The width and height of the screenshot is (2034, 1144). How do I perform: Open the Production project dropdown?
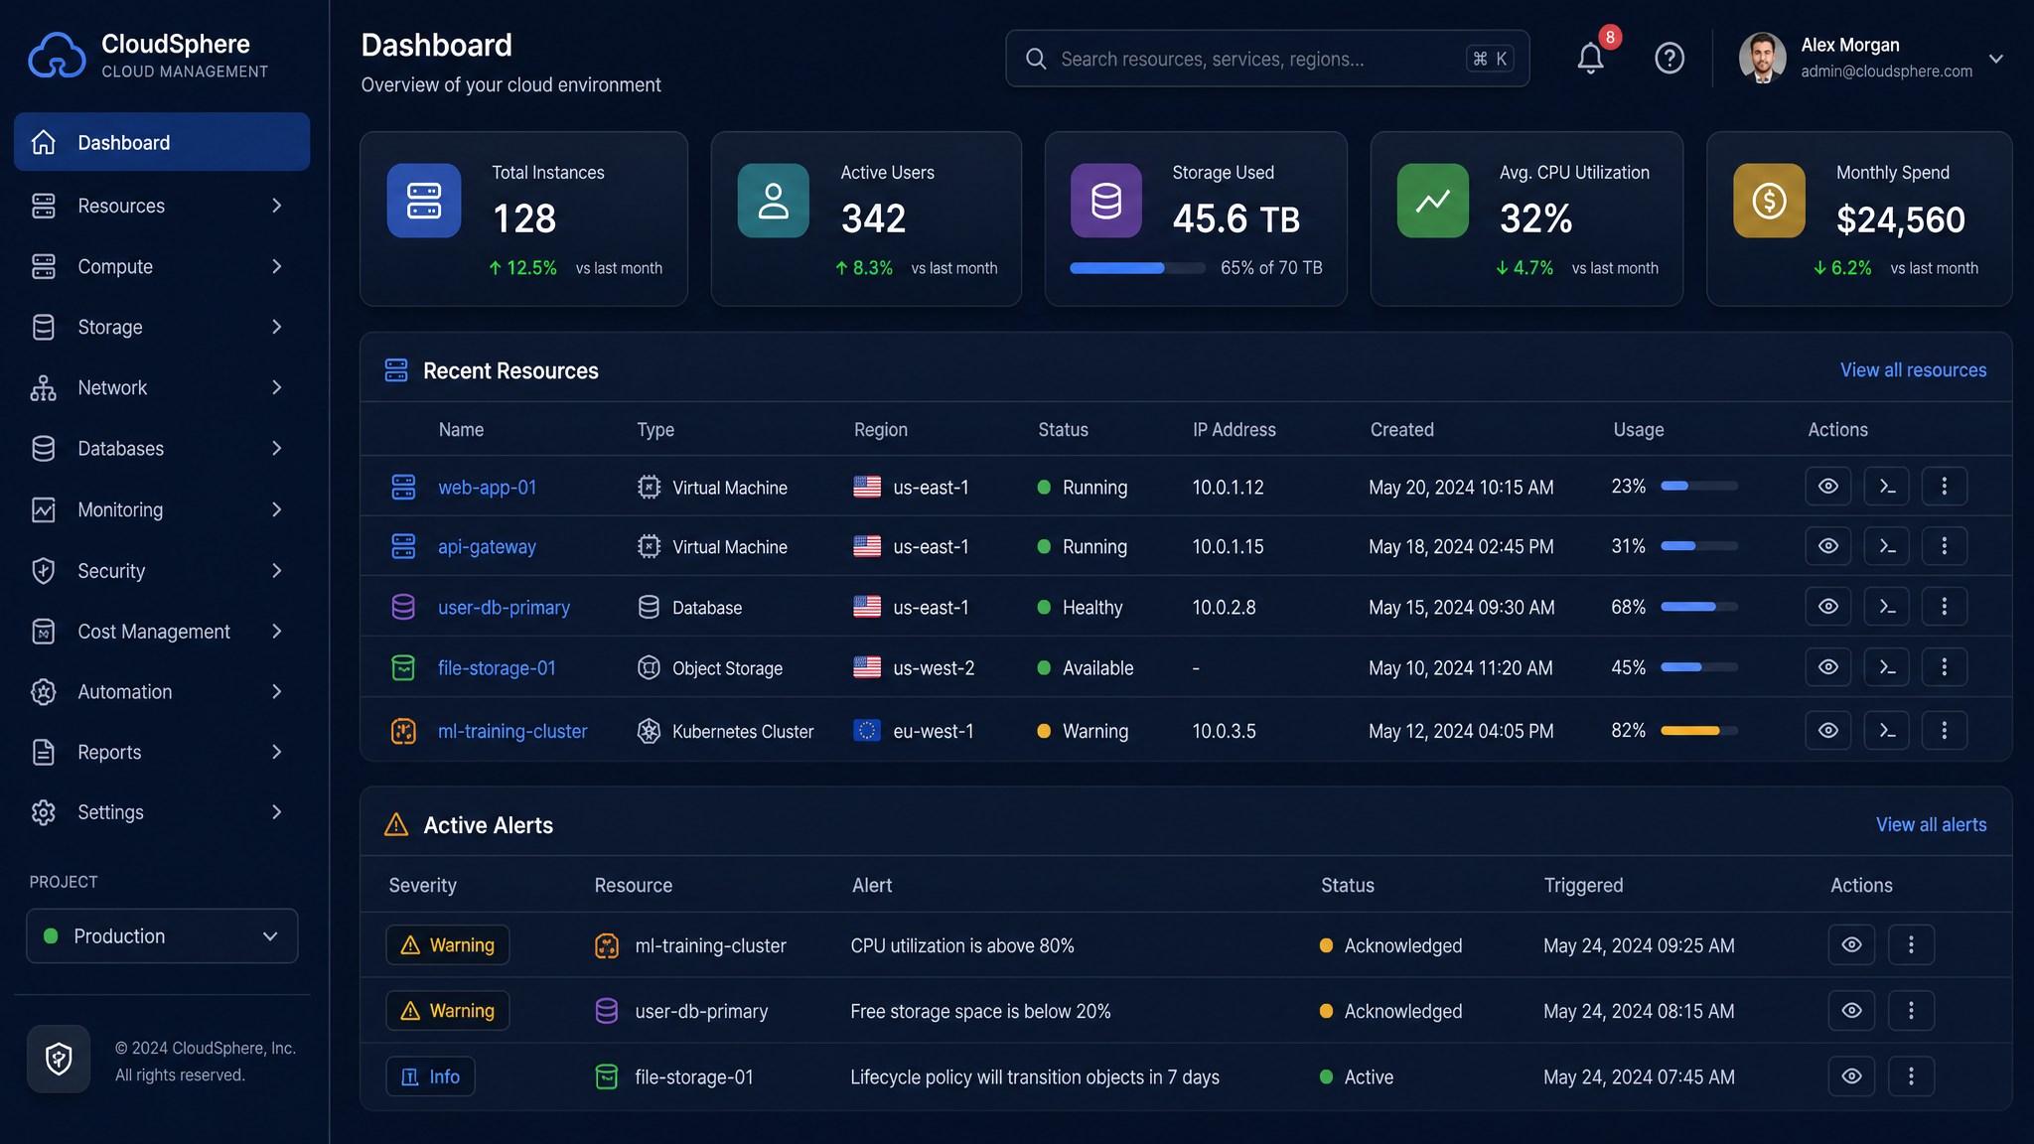coord(162,936)
